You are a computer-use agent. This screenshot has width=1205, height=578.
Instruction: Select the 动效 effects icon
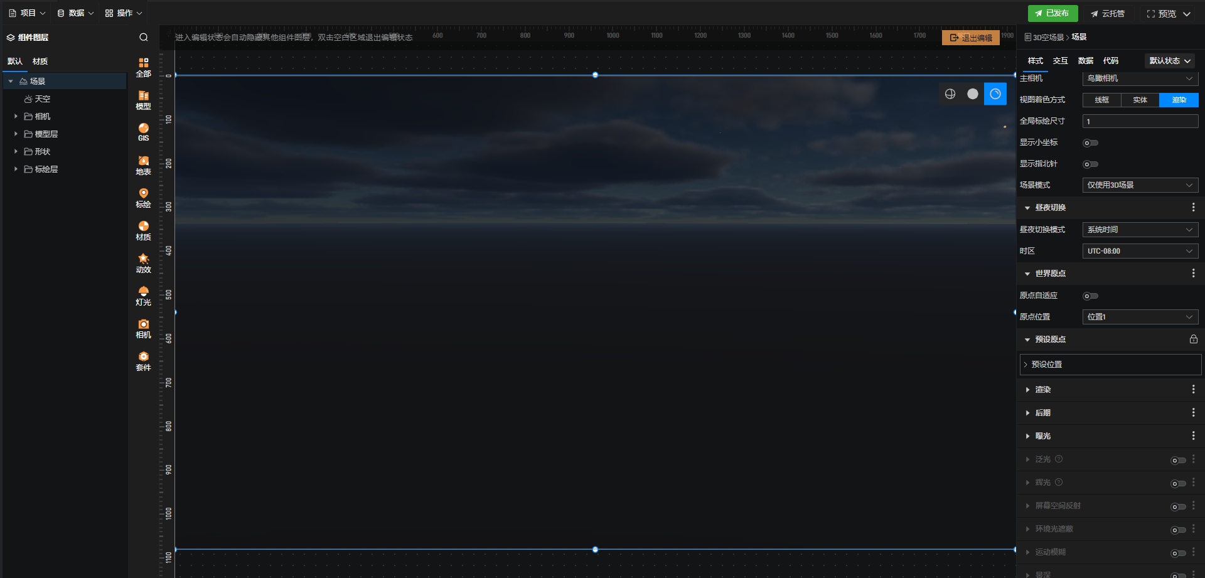coord(143,263)
